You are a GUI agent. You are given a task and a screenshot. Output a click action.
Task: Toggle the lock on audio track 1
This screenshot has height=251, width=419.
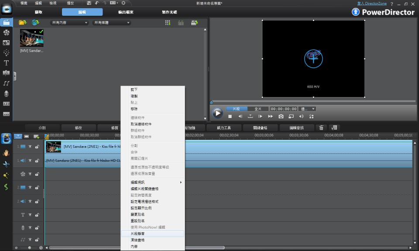tap(37, 160)
